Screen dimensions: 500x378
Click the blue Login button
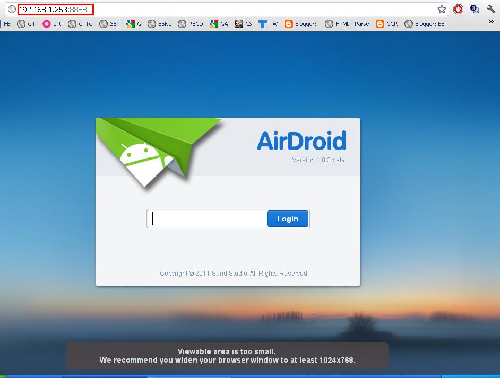click(x=288, y=219)
